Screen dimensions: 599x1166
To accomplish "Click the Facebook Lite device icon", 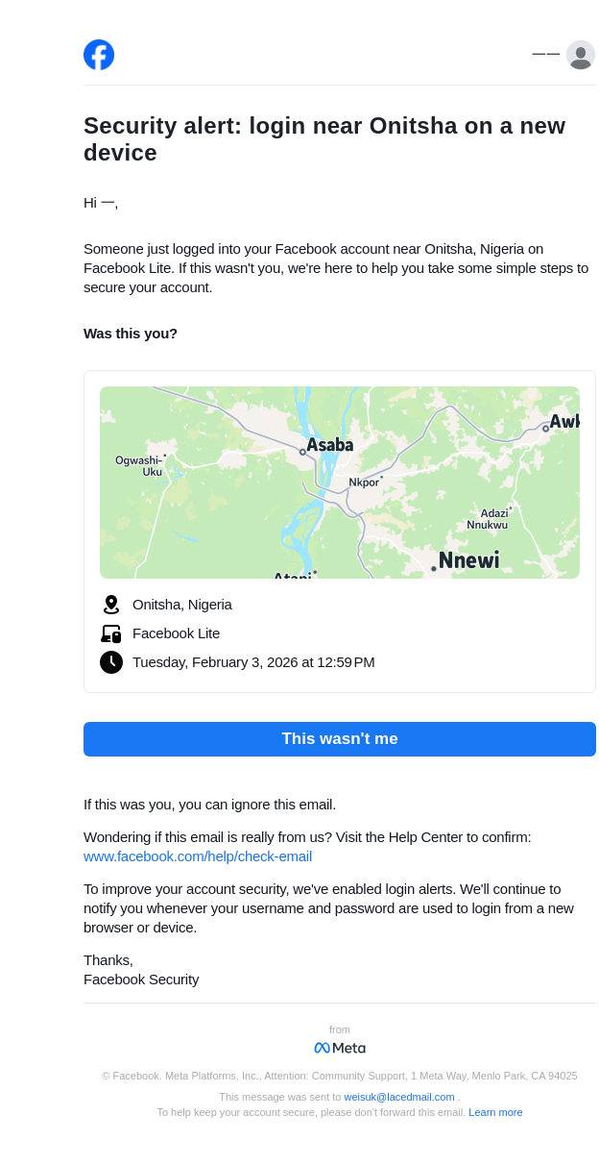I will [x=111, y=633].
